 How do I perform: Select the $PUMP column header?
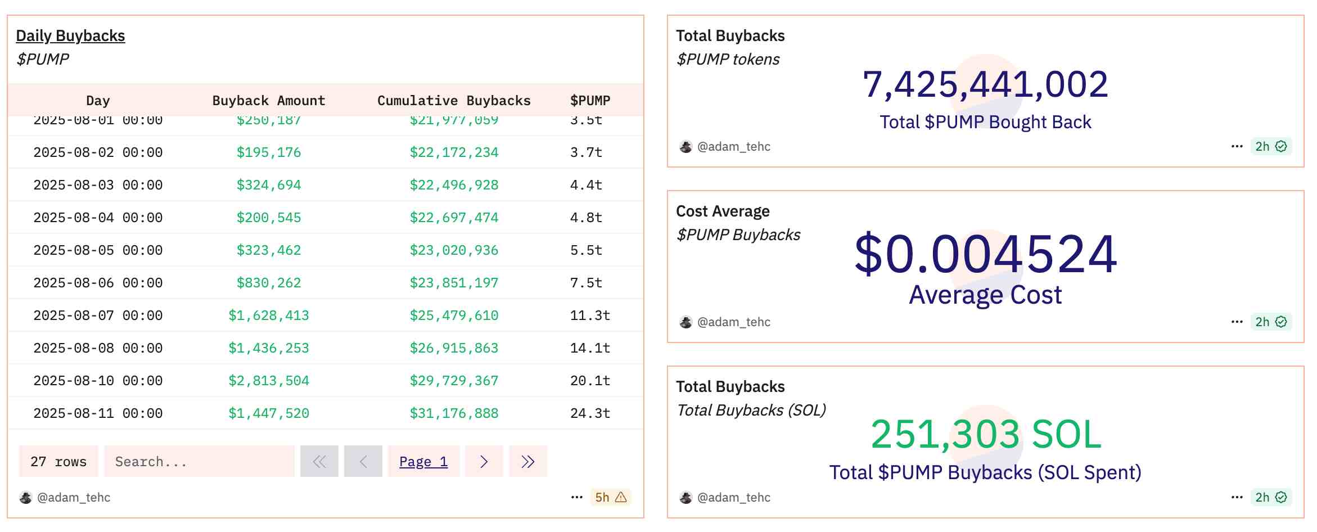tap(589, 100)
